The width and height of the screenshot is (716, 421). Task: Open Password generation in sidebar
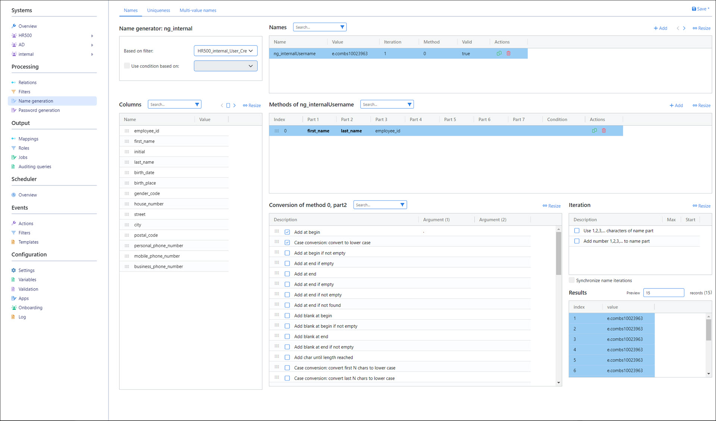pyautogui.click(x=39, y=110)
